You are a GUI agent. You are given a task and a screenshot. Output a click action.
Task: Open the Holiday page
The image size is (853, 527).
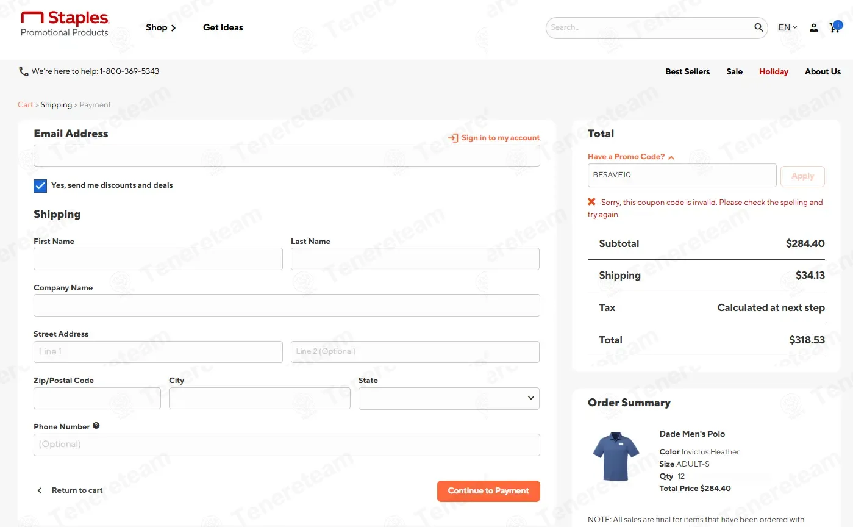[x=773, y=71]
